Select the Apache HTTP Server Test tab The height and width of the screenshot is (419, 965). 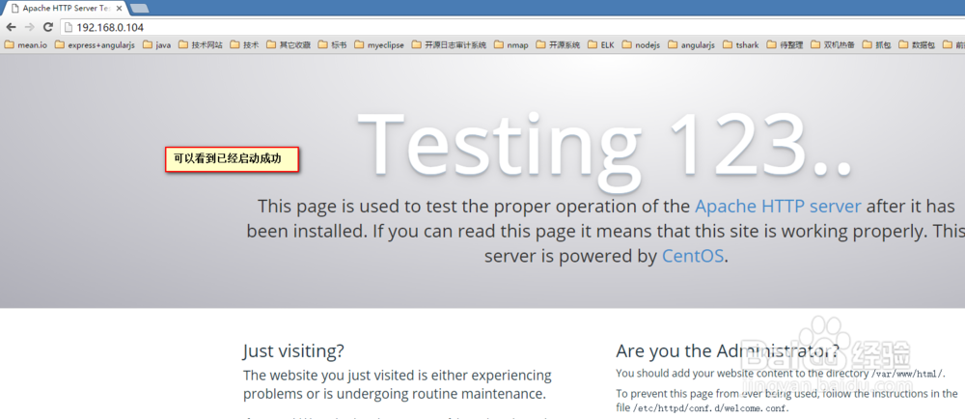tap(66, 9)
